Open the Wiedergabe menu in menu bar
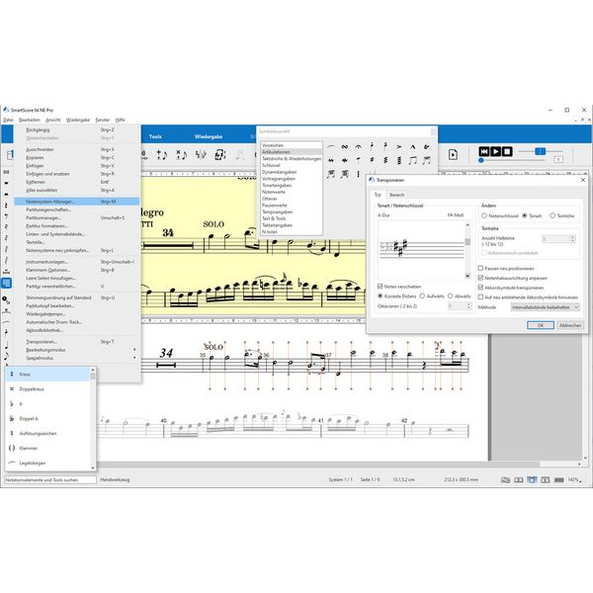 (78, 120)
